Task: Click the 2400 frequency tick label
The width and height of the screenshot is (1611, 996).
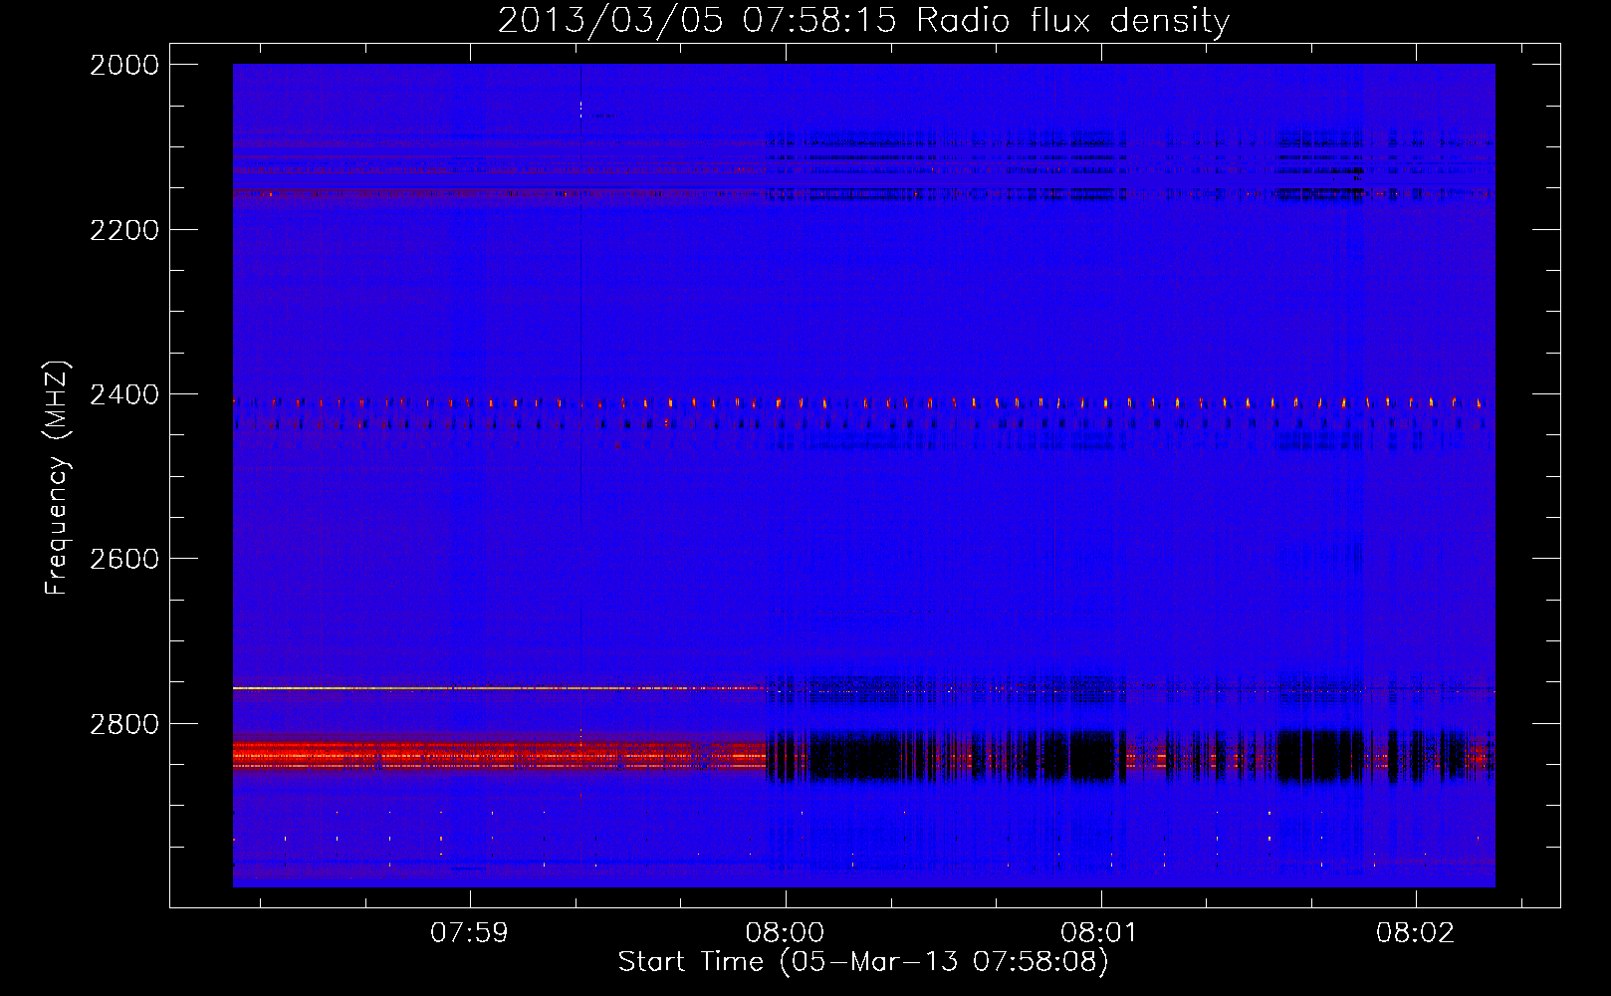Action: coord(124,394)
